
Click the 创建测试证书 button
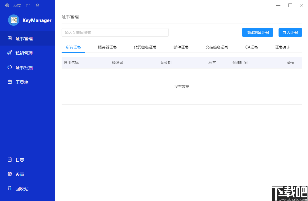coord(257,32)
